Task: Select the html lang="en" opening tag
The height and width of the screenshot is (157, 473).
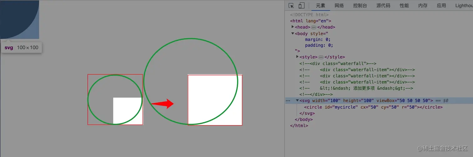Action: [311, 21]
